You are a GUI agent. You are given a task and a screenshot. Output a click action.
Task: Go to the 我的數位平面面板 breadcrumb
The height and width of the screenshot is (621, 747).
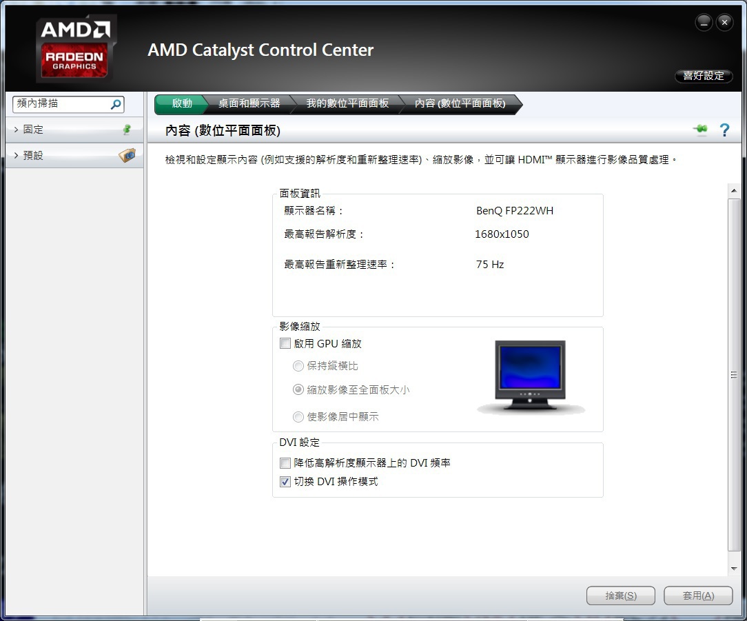click(x=347, y=103)
